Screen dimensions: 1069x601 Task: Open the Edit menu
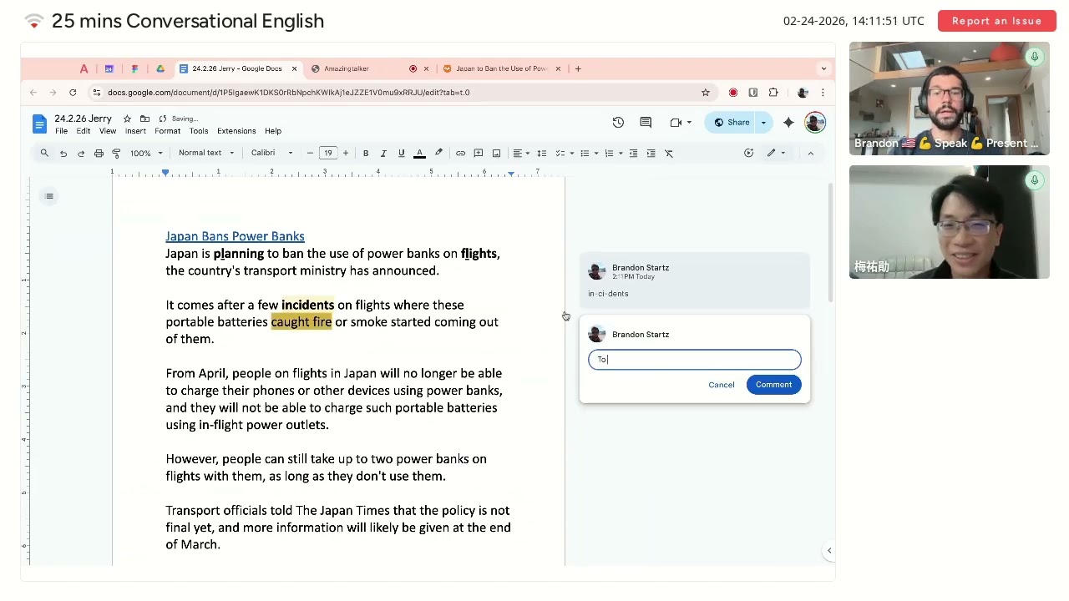pyautogui.click(x=84, y=131)
